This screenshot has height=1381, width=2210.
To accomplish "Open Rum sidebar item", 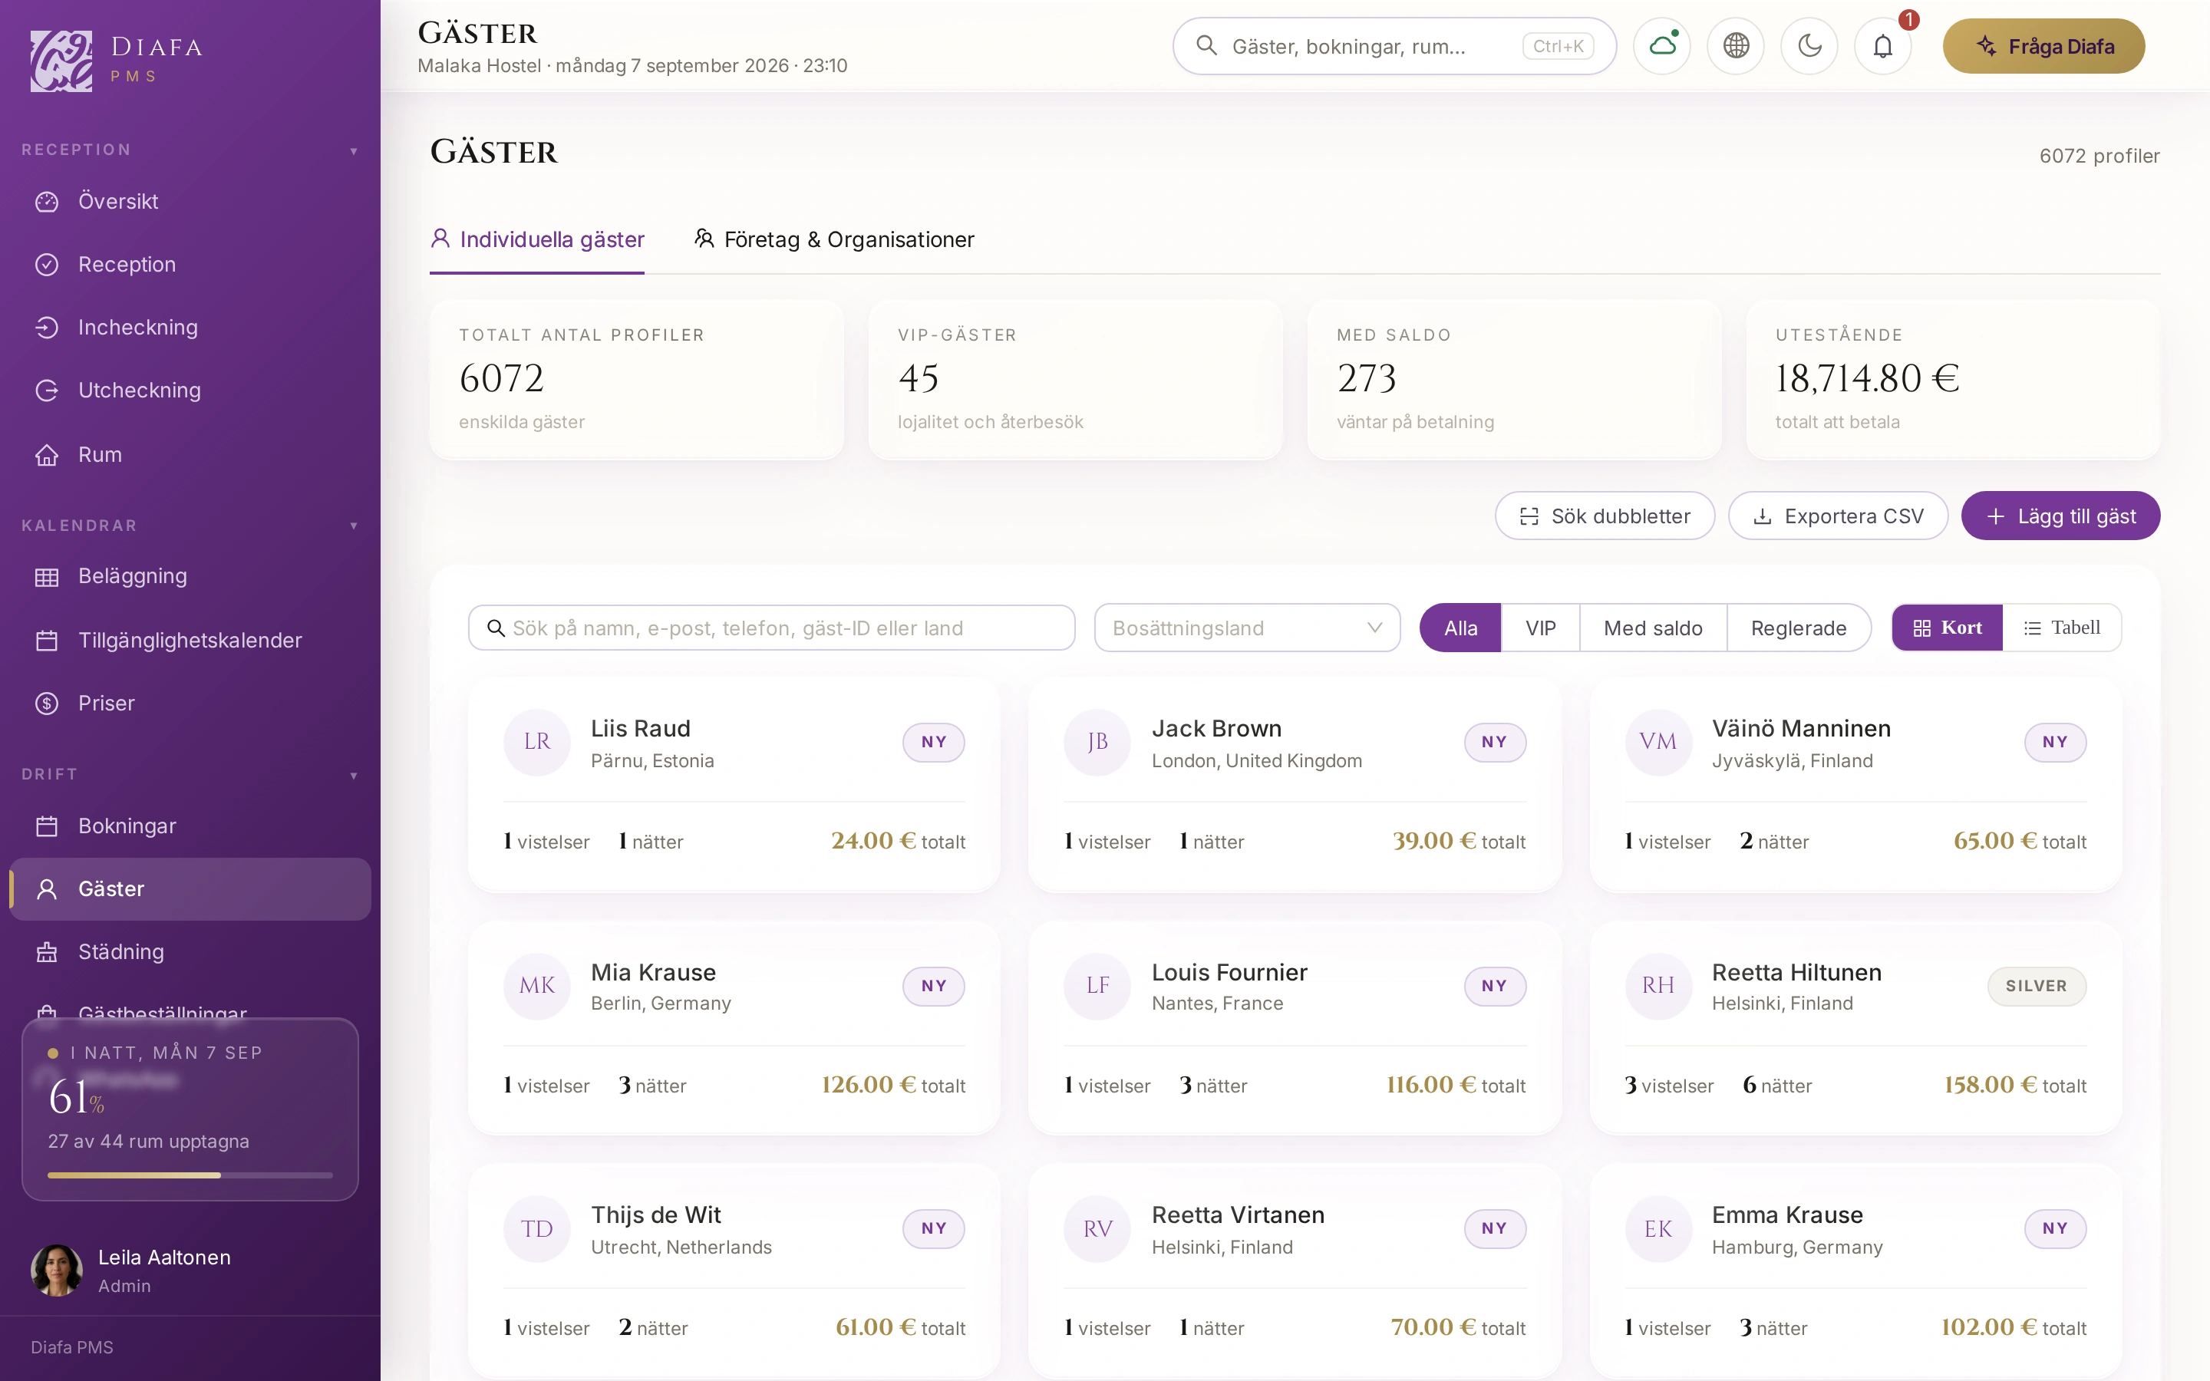I will pyautogui.click(x=190, y=454).
